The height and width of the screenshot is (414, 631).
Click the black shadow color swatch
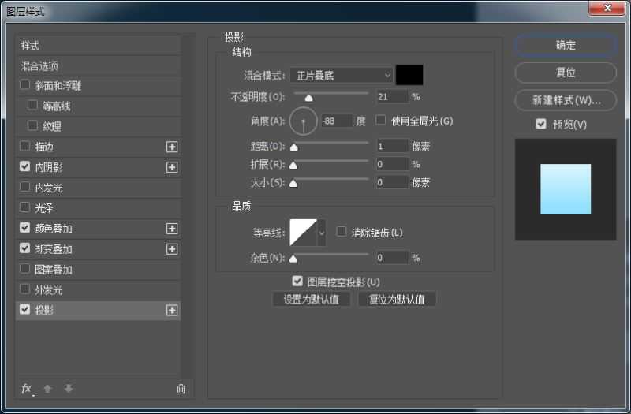tap(409, 75)
